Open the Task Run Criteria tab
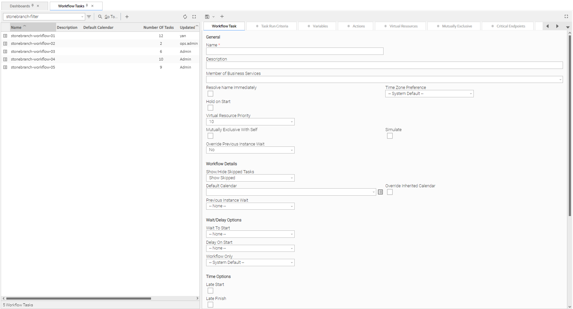This screenshot has width=573, height=309. point(272,26)
